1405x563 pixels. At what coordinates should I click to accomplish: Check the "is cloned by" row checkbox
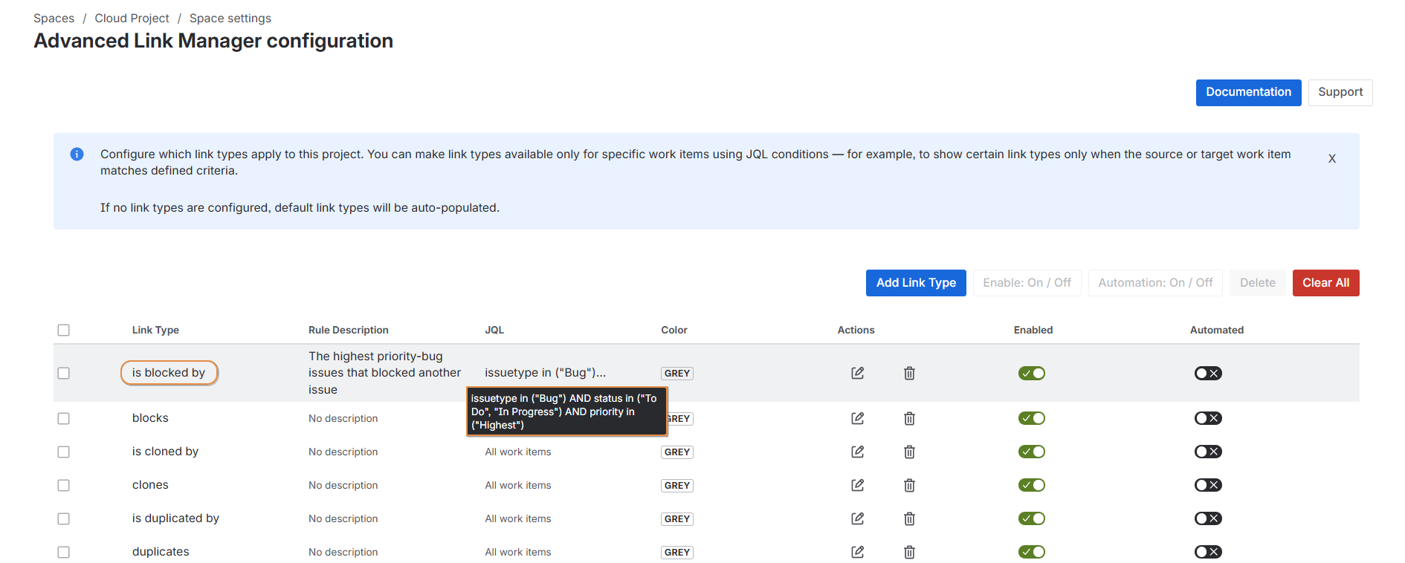pos(64,452)
